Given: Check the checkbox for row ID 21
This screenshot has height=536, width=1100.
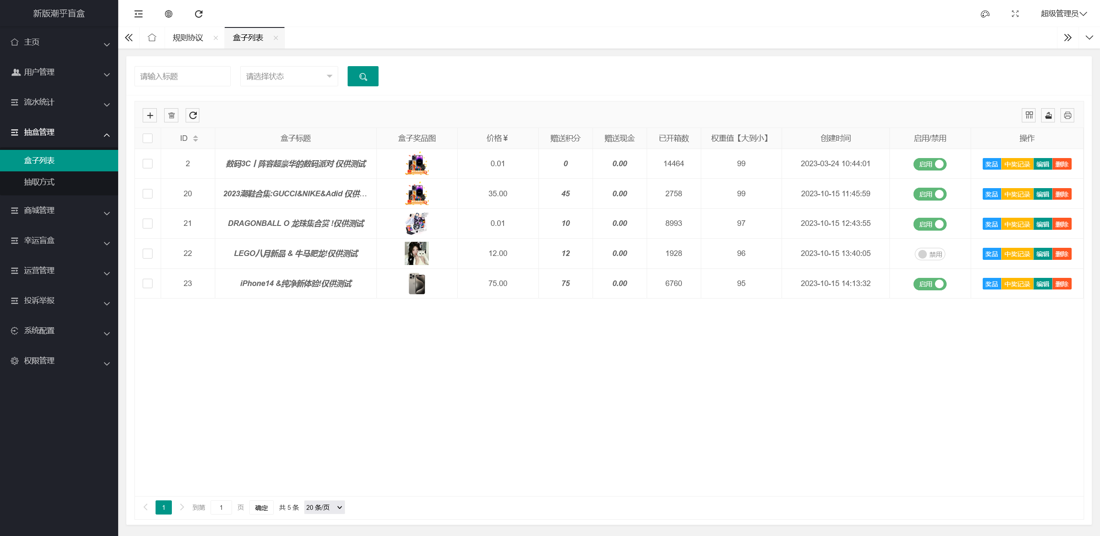Looking at the screenshot, I should 147,223.
